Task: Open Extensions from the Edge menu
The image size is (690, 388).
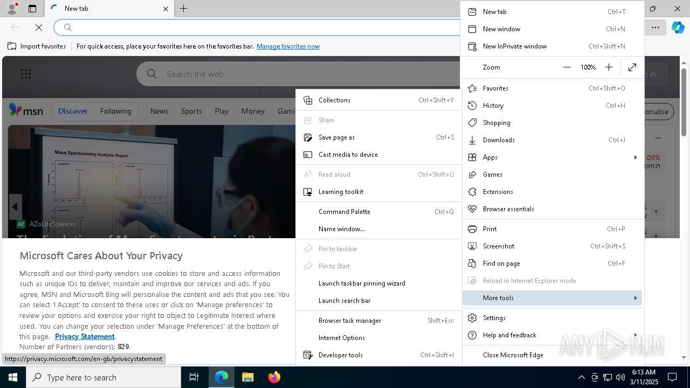Action: (x=552, y=192)
